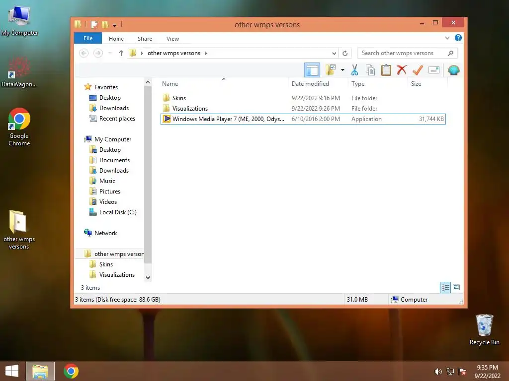Launch Chrome from the taskbar
The image size is (509, 381).
coord(71,371)
